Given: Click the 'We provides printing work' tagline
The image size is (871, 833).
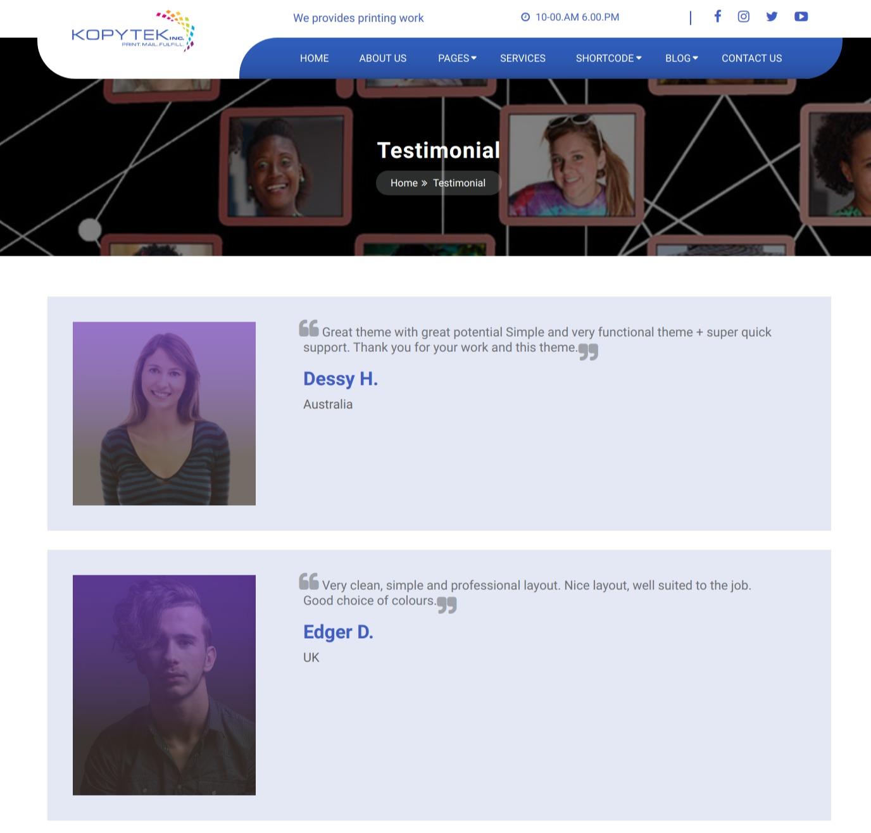Looking at the screenshot, I should click(x=358, y=18).
